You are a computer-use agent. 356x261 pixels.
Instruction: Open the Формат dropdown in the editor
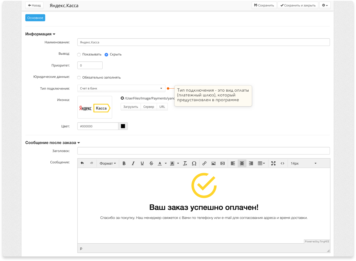[108, 163]
